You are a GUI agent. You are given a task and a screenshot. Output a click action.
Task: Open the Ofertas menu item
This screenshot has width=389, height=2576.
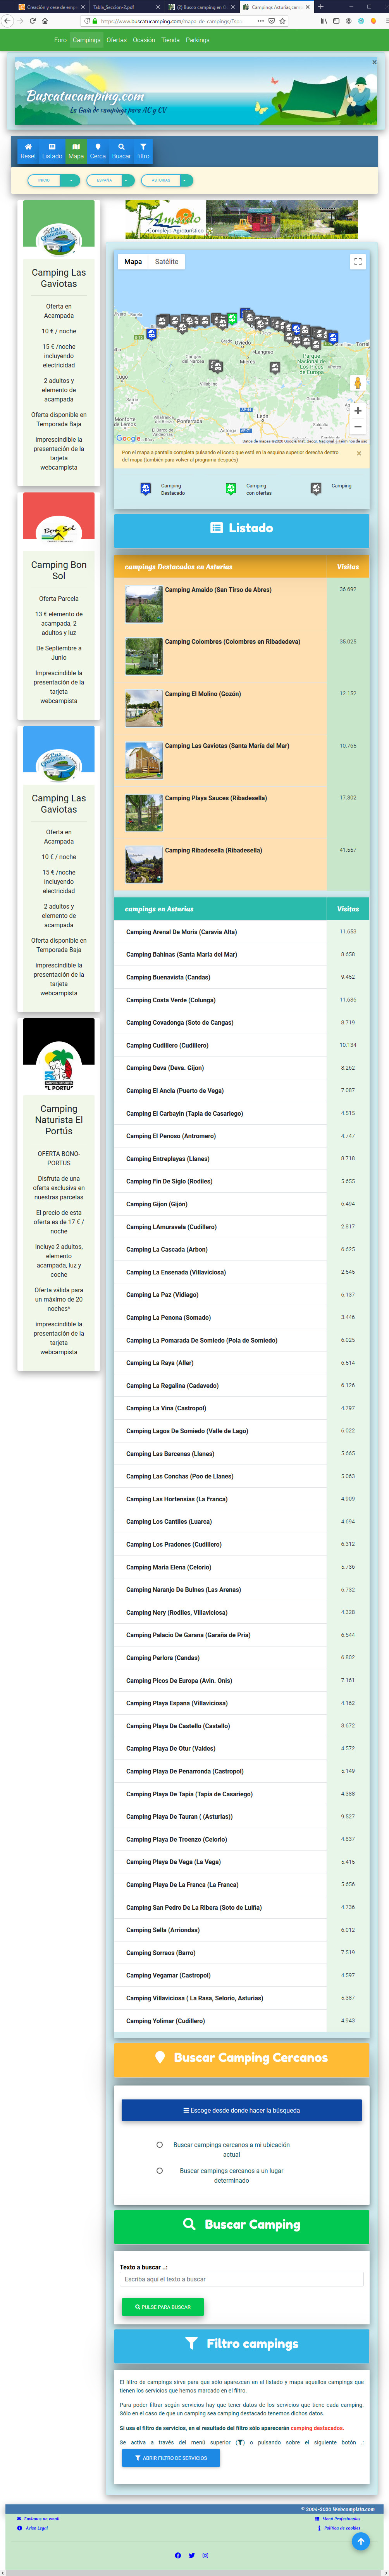point(117,40)
